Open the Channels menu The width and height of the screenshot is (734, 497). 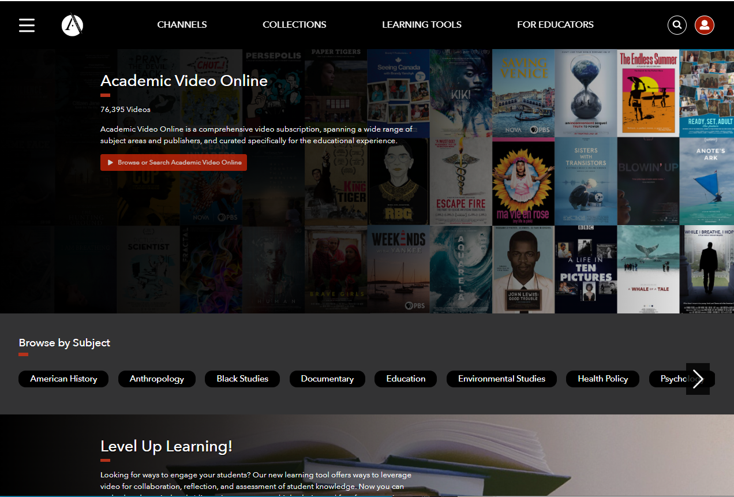[x=182, y=25]
